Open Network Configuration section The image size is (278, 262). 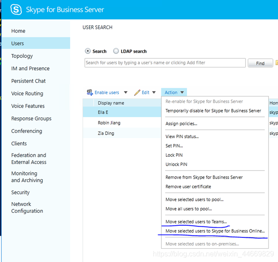pyautogui.click(x=27, y=208)
